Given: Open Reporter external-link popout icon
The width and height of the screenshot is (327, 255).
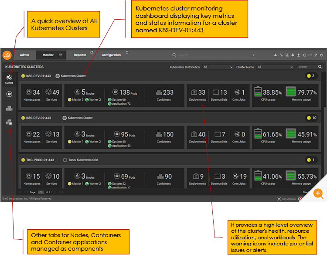Looking at the screenshot, I should point(92,52).
